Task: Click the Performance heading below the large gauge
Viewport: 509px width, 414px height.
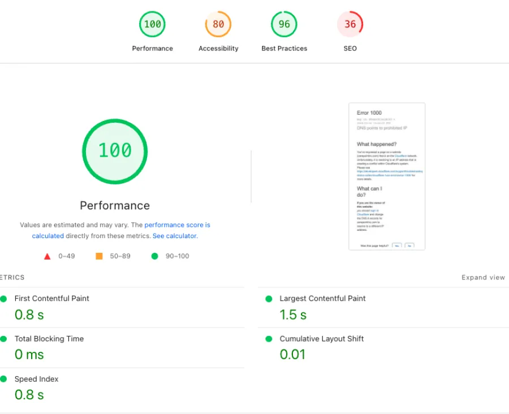Action: (x=115, y=205)
